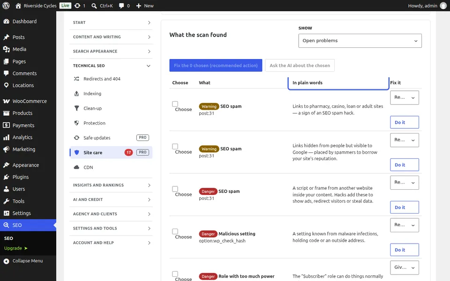Click the Riverside Cycles home icon
Screen dimensions: 450x281
[x=18, y=6]
